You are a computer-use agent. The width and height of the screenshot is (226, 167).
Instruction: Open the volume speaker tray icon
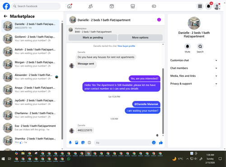(x=196, y=159)
